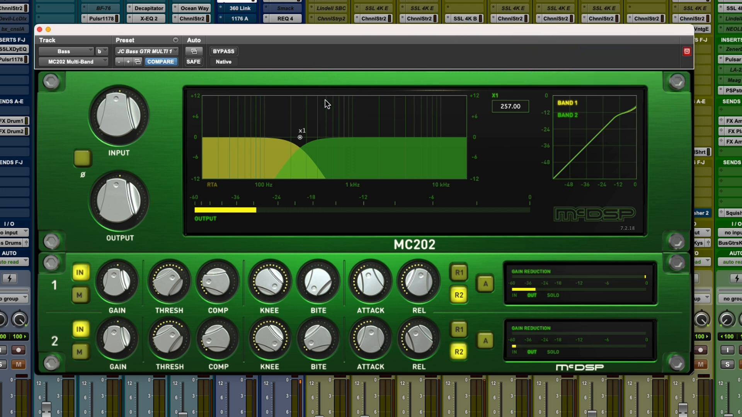Screen dimensions: 742x417
Task: Click band 1 COMP knob
Action: click(218, 282)
